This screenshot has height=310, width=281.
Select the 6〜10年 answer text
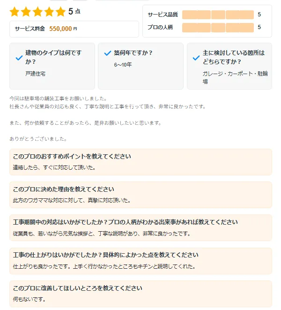click(x=124, y=64)
